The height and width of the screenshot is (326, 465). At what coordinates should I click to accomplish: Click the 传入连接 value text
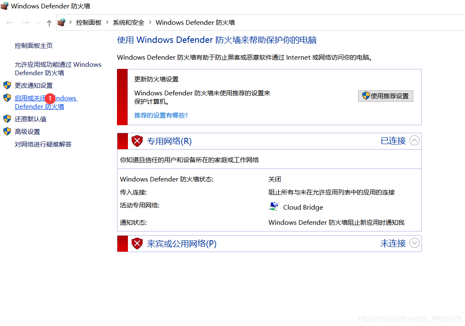coord(332,192)
